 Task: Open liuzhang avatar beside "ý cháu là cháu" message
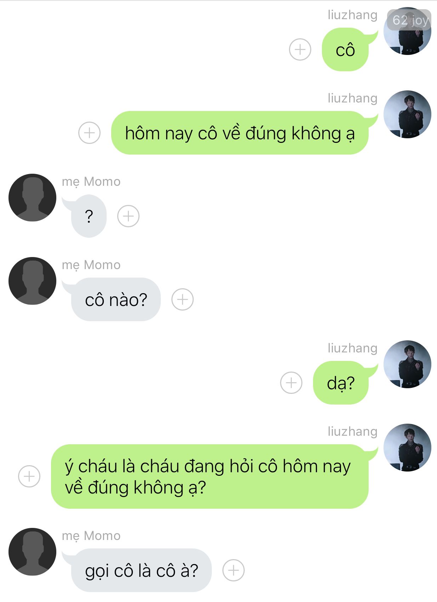(407, 447)
